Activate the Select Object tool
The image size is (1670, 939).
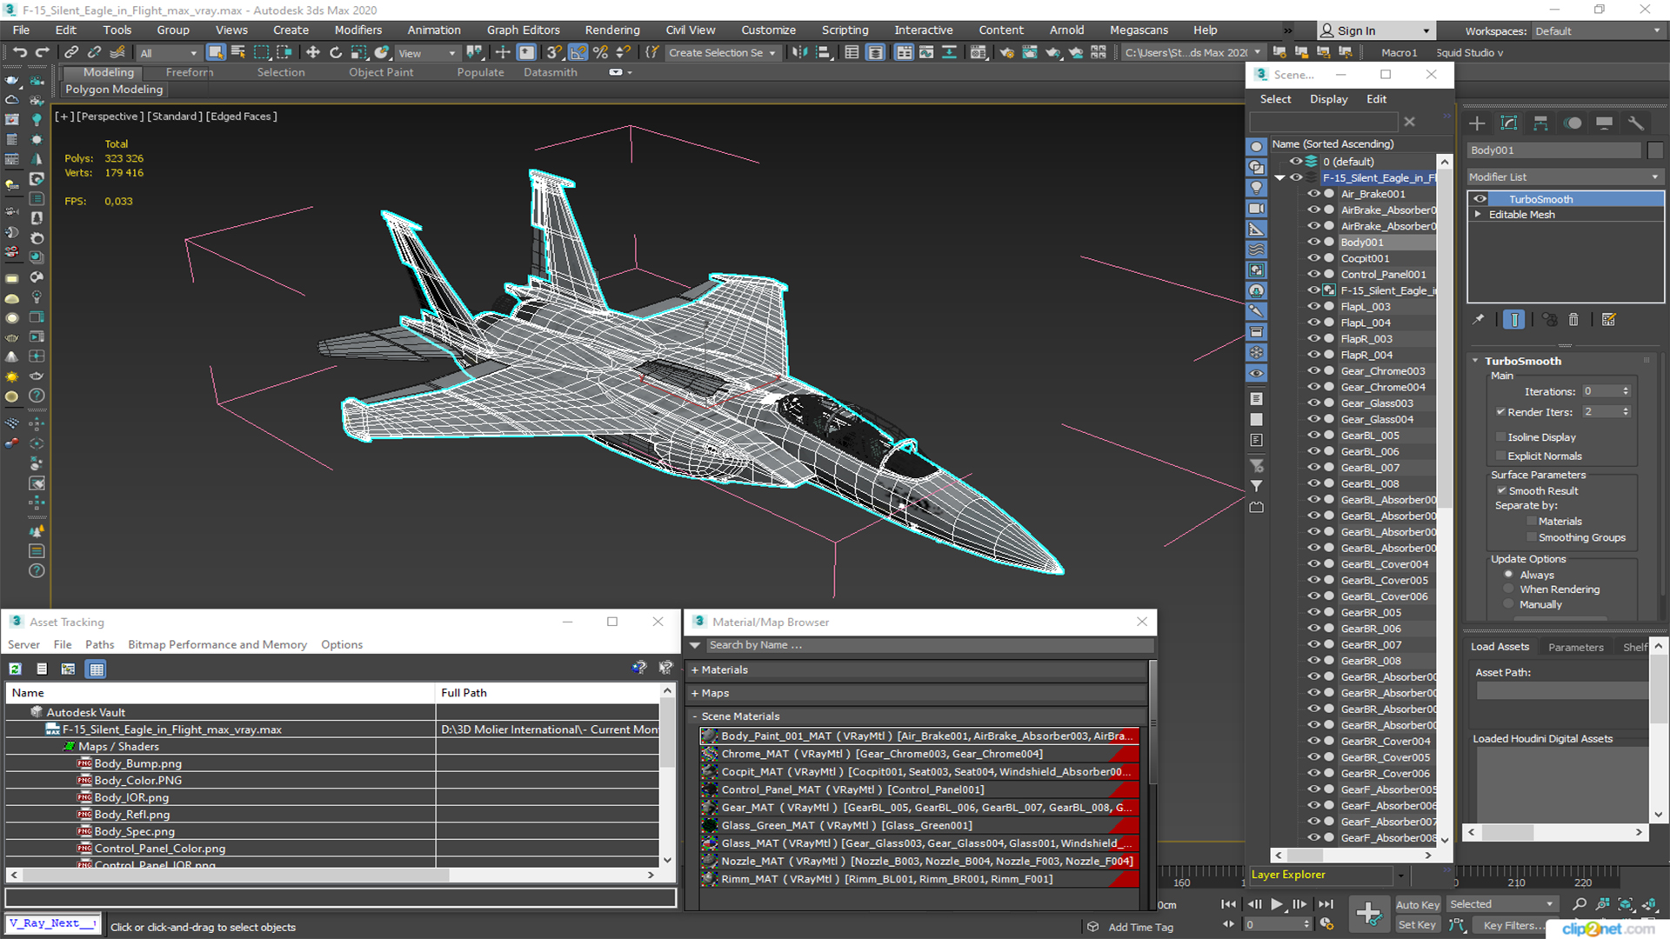click(216, 52)
